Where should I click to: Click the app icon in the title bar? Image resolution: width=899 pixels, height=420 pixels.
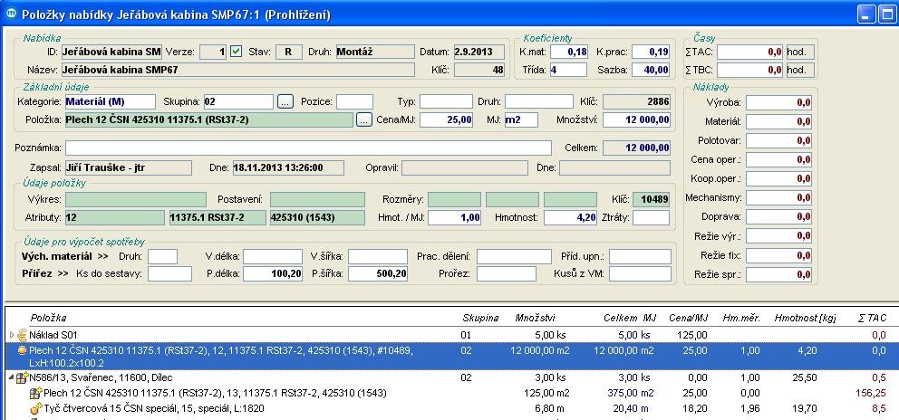[x=10, y=14]
